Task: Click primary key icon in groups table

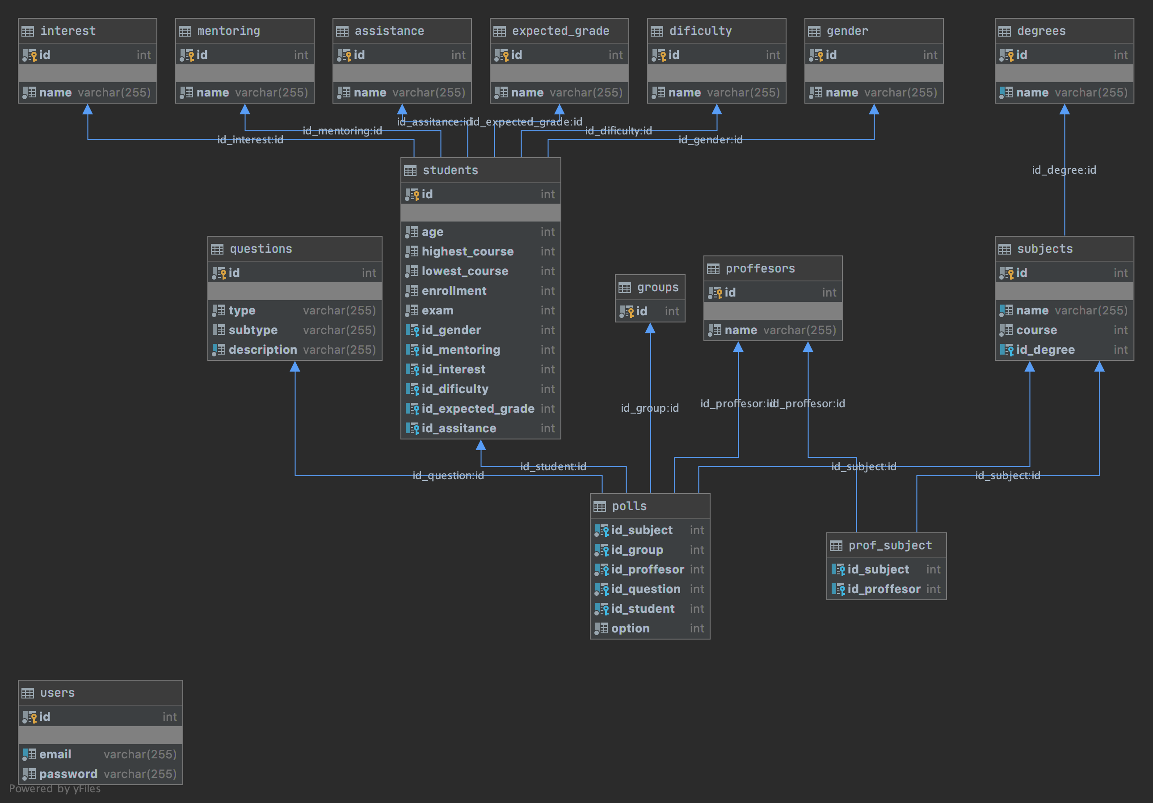Action: coord(626,312)
